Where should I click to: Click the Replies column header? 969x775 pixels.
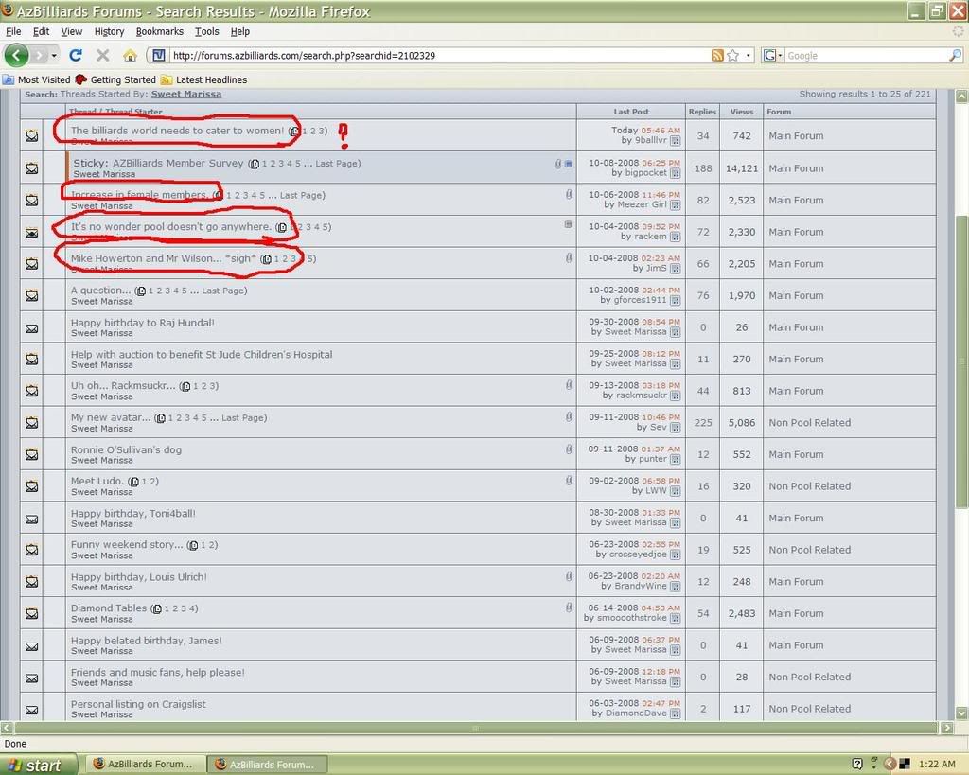[x=702, y=112]
